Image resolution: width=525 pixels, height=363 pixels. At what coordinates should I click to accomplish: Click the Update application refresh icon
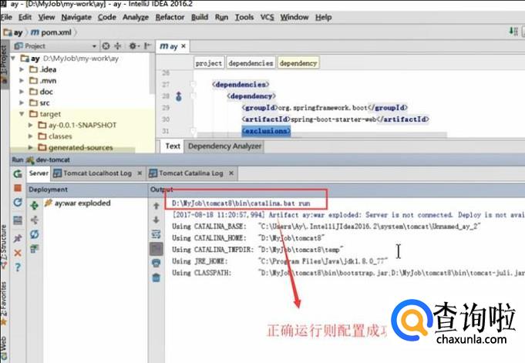[18, 202]
